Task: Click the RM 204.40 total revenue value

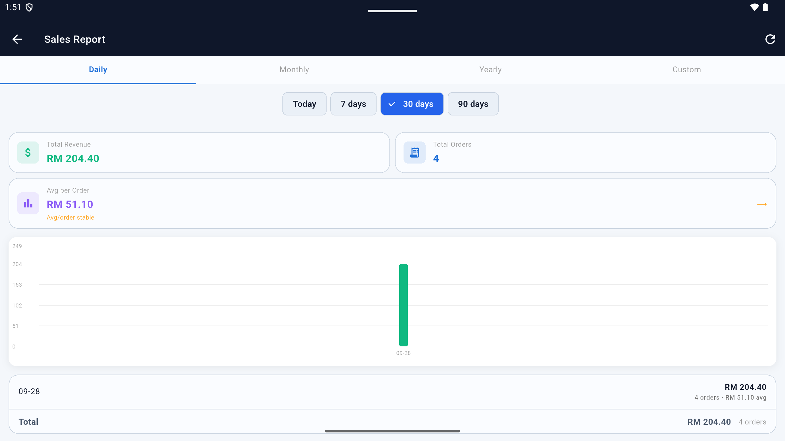Action: pos(73,158)
